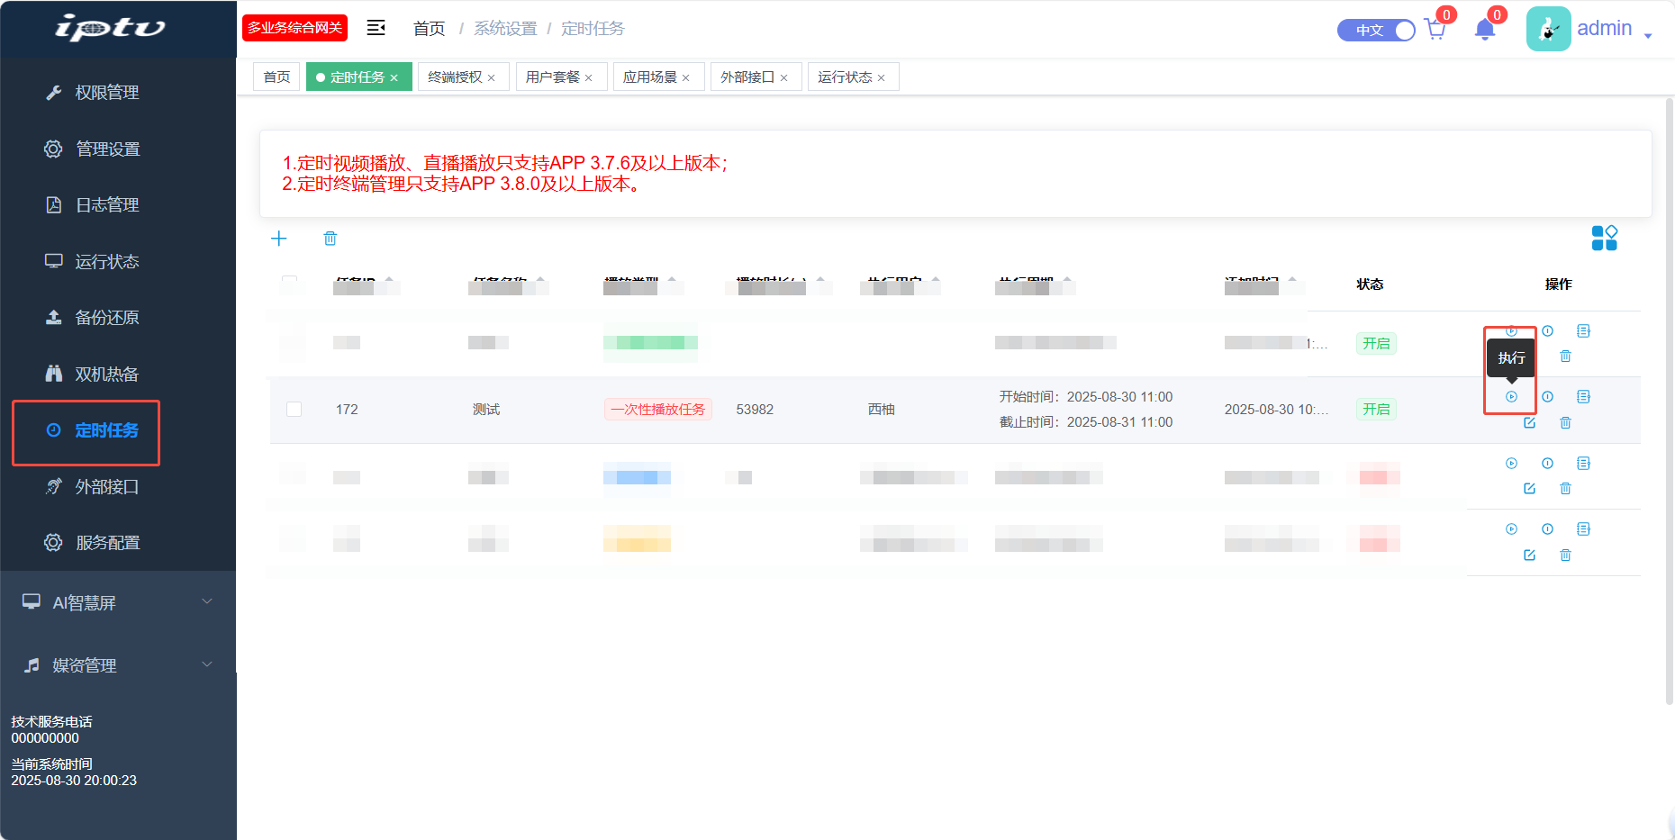Toggle the 中文 language switch
Screen dimensions: 1675x840
tap(1376, 31)
